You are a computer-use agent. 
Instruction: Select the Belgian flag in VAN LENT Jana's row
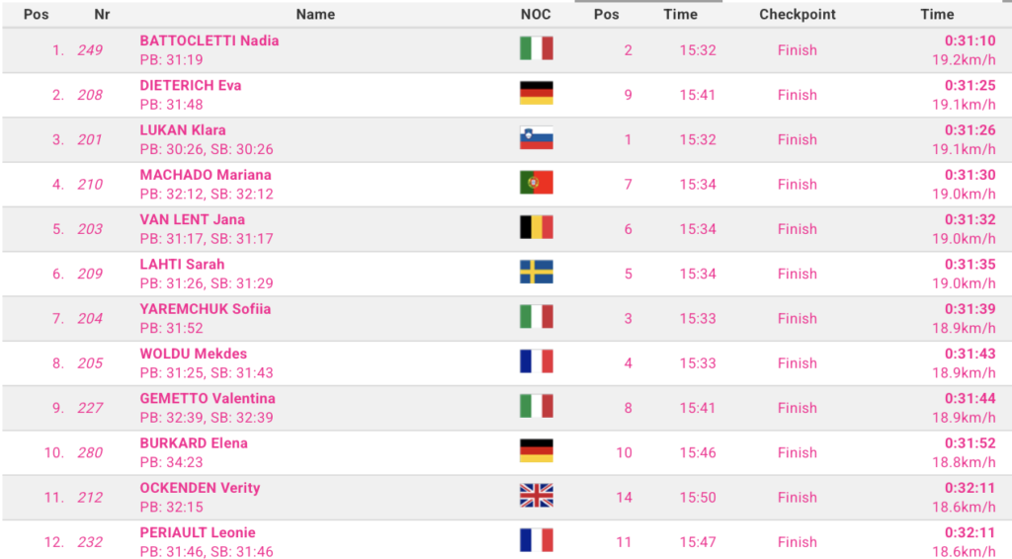[x=536, y=227]
